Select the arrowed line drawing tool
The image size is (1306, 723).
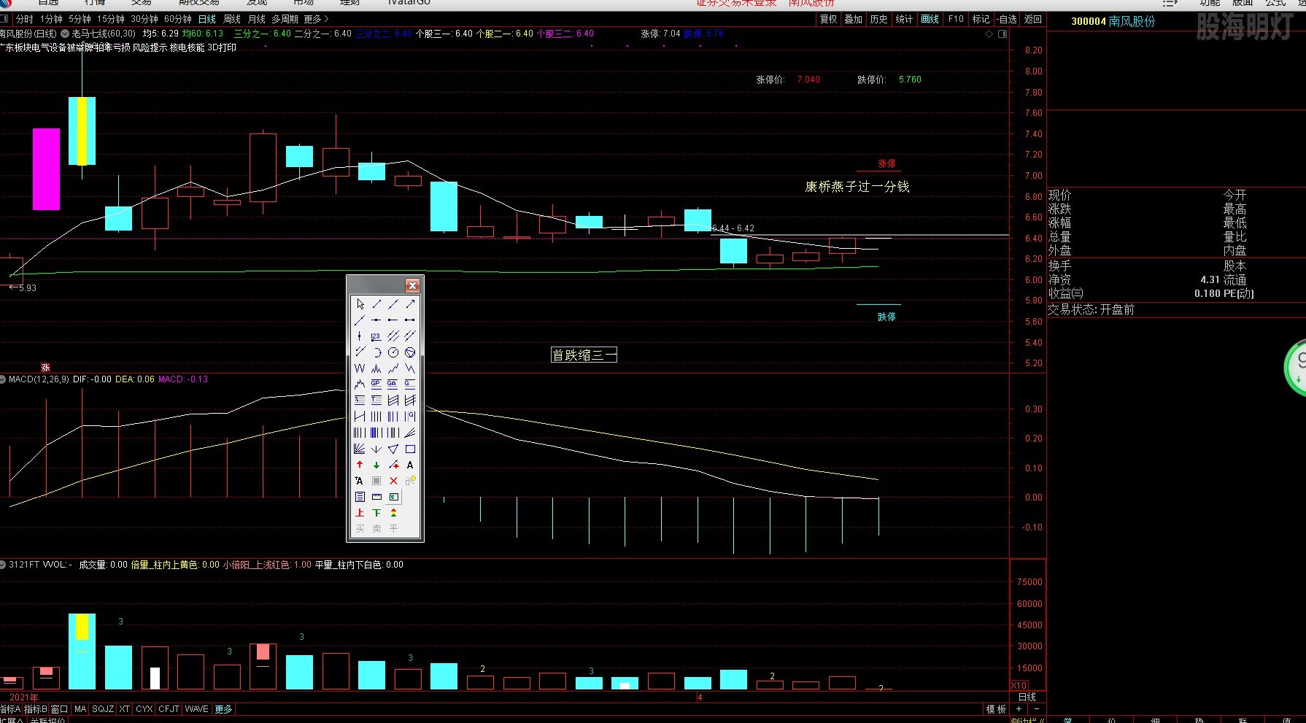(x=410, y=303)
